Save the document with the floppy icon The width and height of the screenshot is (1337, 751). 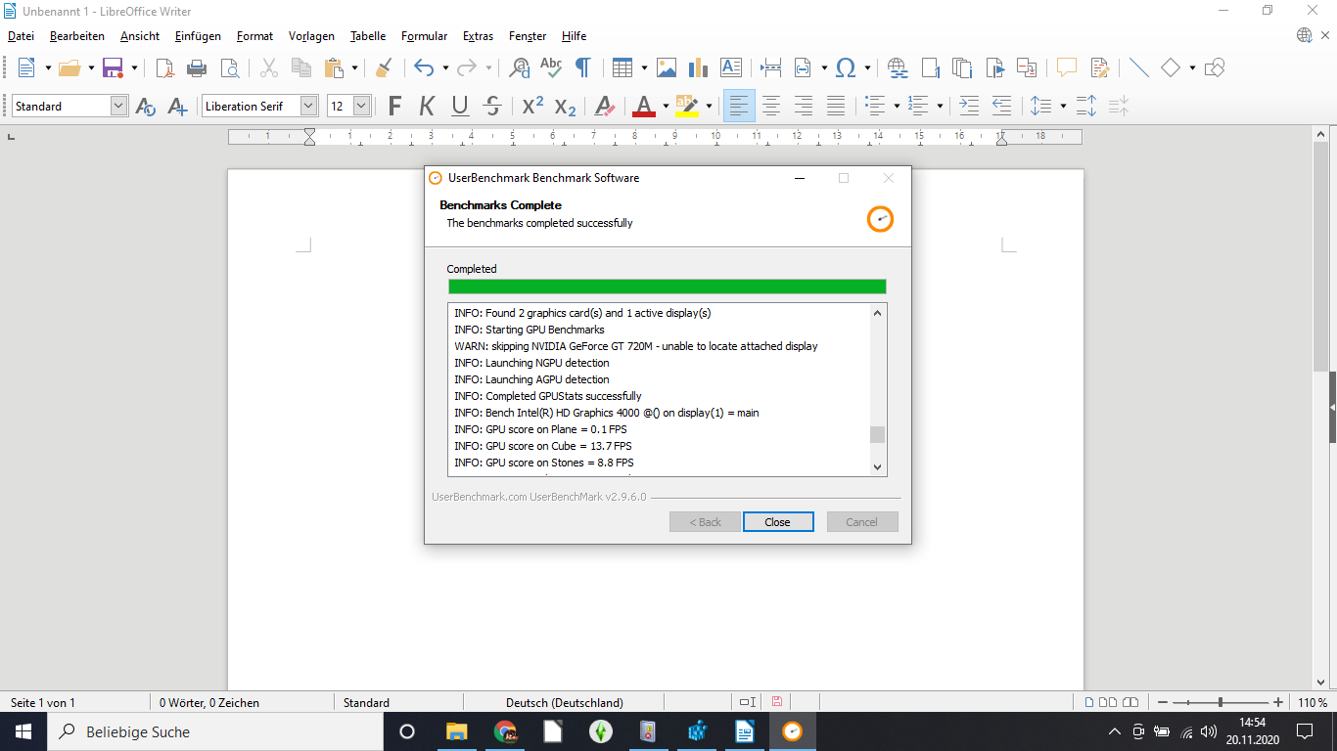(x=113, y=67)
